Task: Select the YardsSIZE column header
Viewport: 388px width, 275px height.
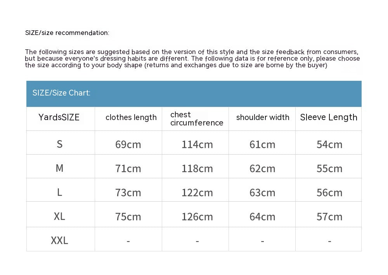Action: 59,117
